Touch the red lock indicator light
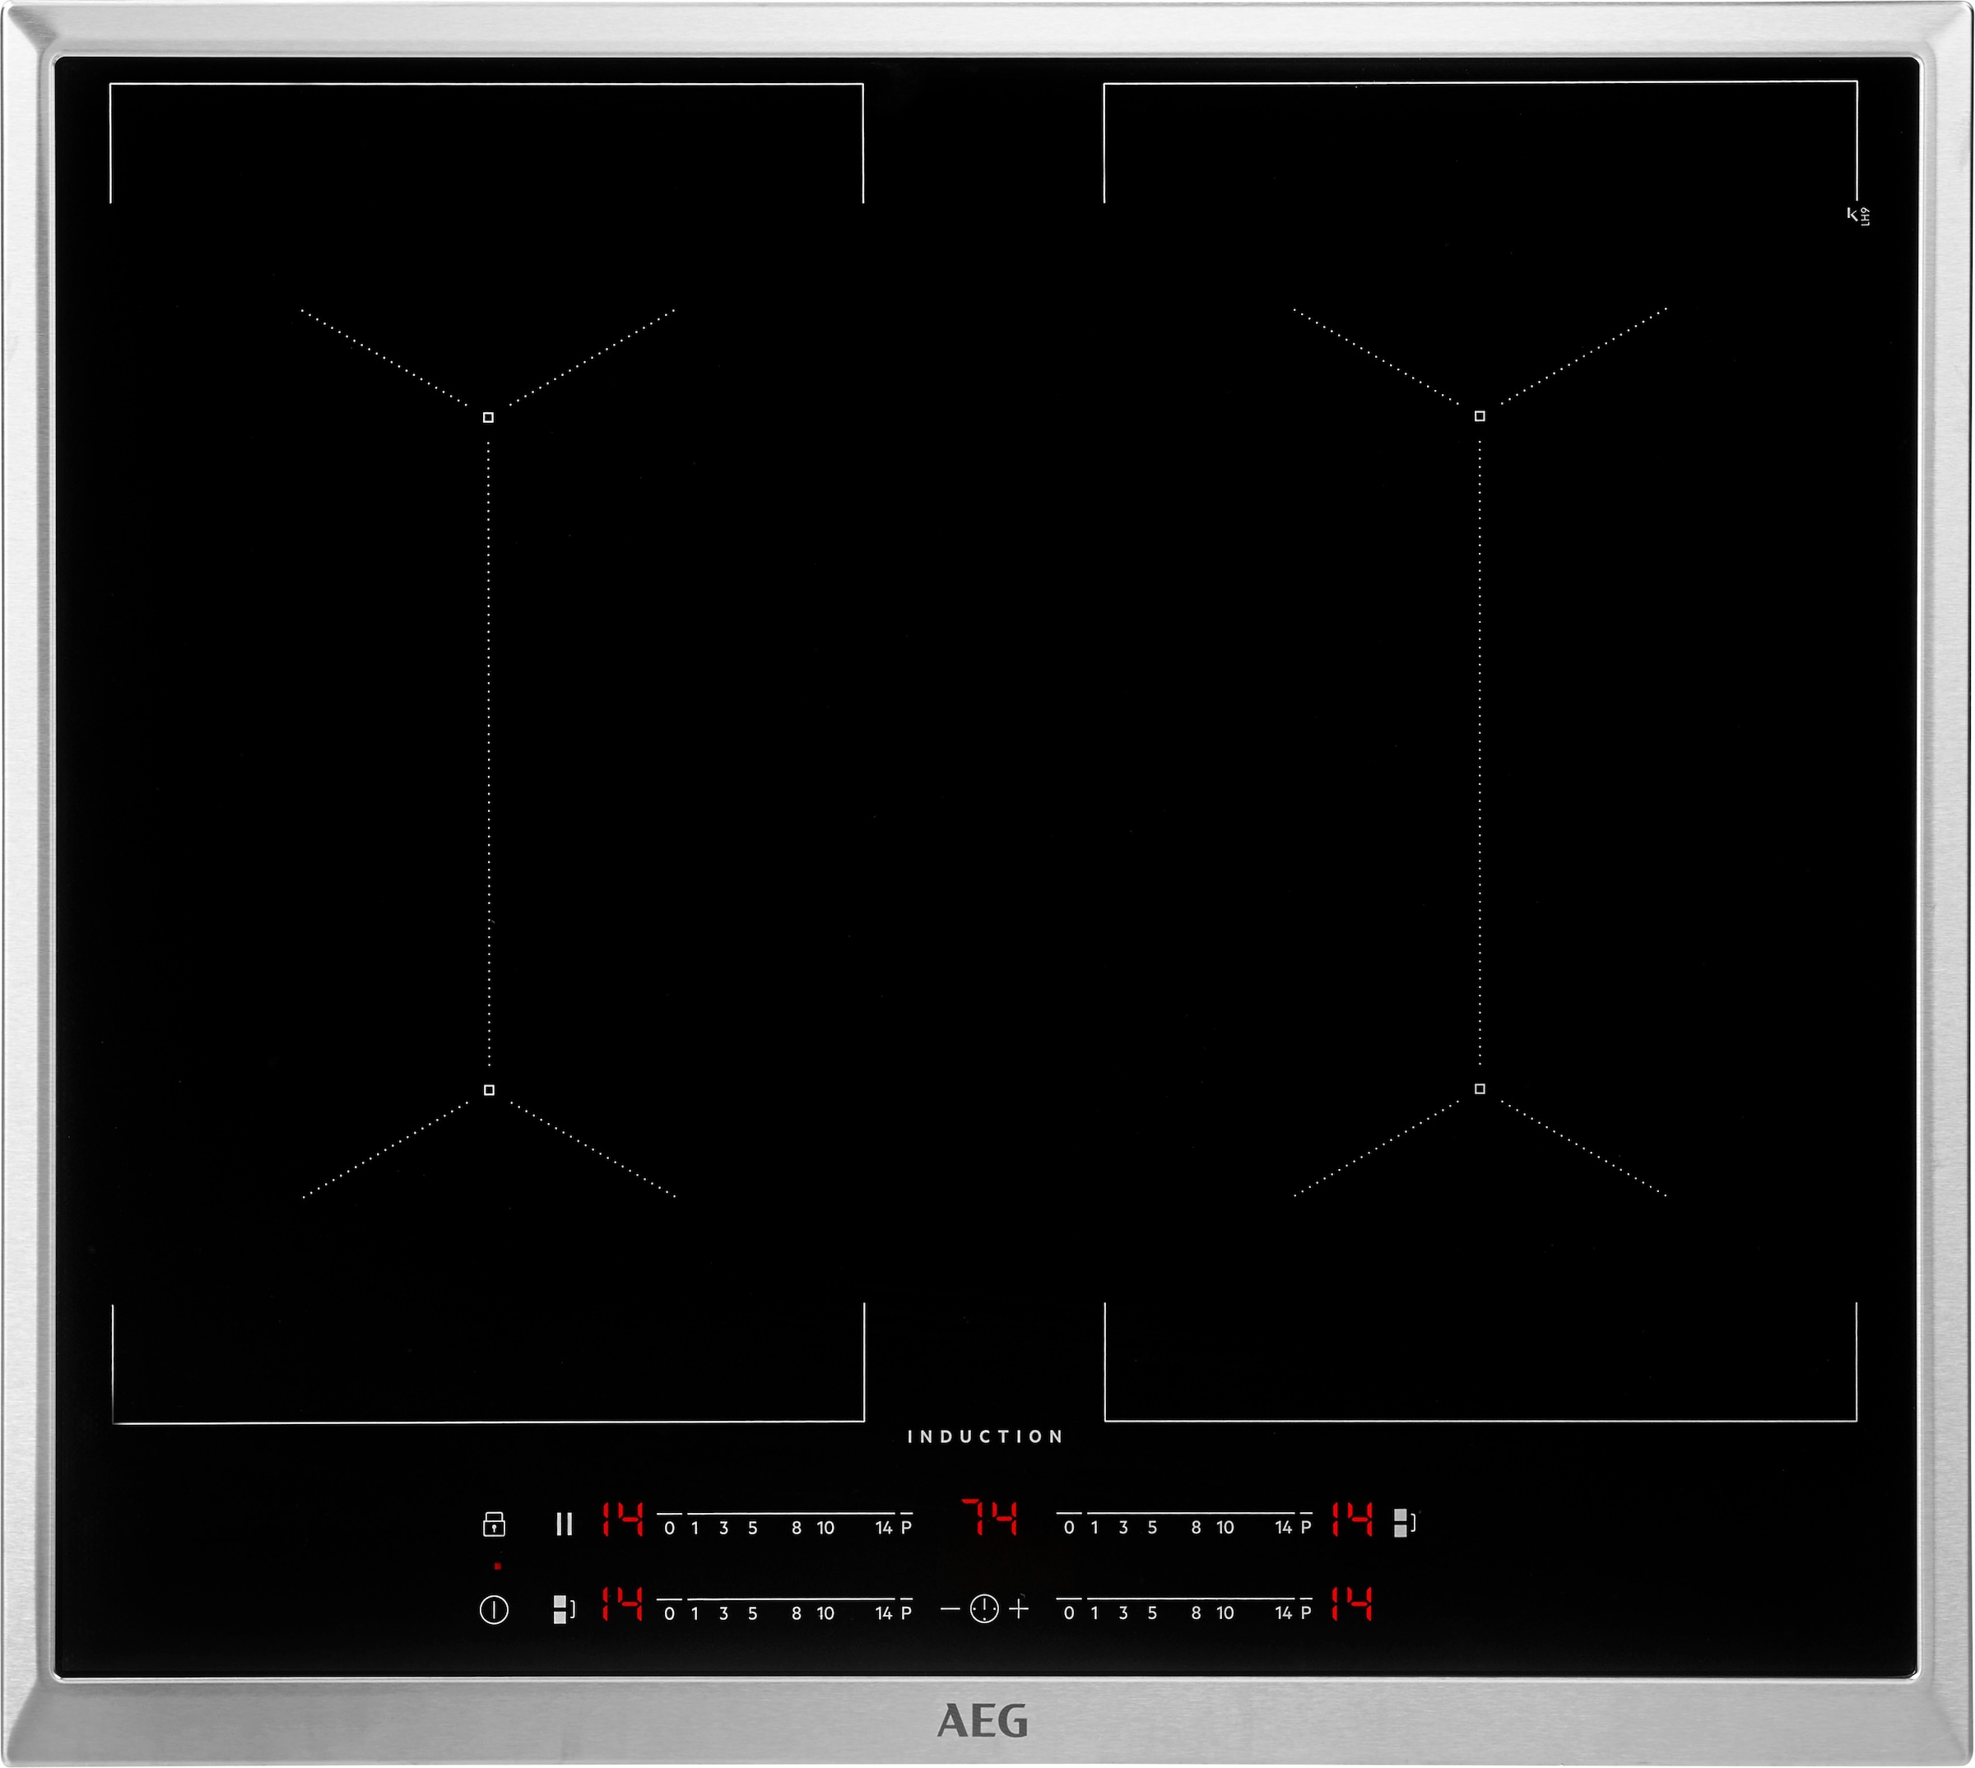 pos(497,1566)
